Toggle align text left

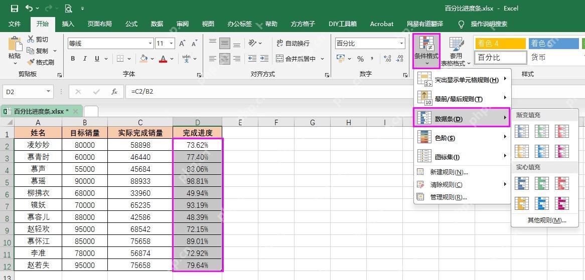[213, 59]
